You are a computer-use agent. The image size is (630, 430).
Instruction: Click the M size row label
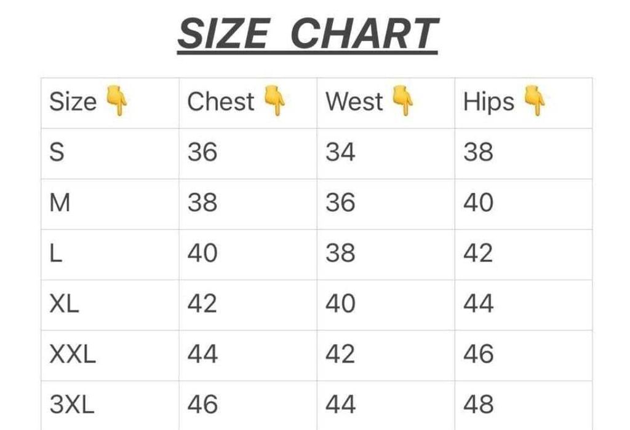pyautogui.click(x=60, y=202)
